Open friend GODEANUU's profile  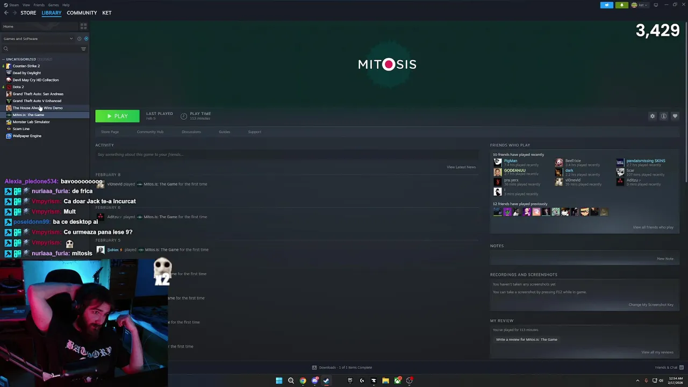click(x=514, y=170)
